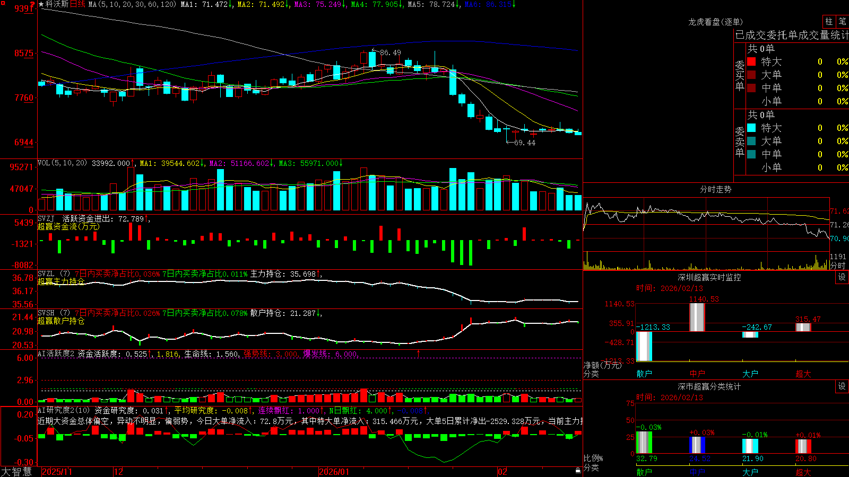
Task: Click the cyan 大户 bar valued 21.90
Action: tap(750, 446)
